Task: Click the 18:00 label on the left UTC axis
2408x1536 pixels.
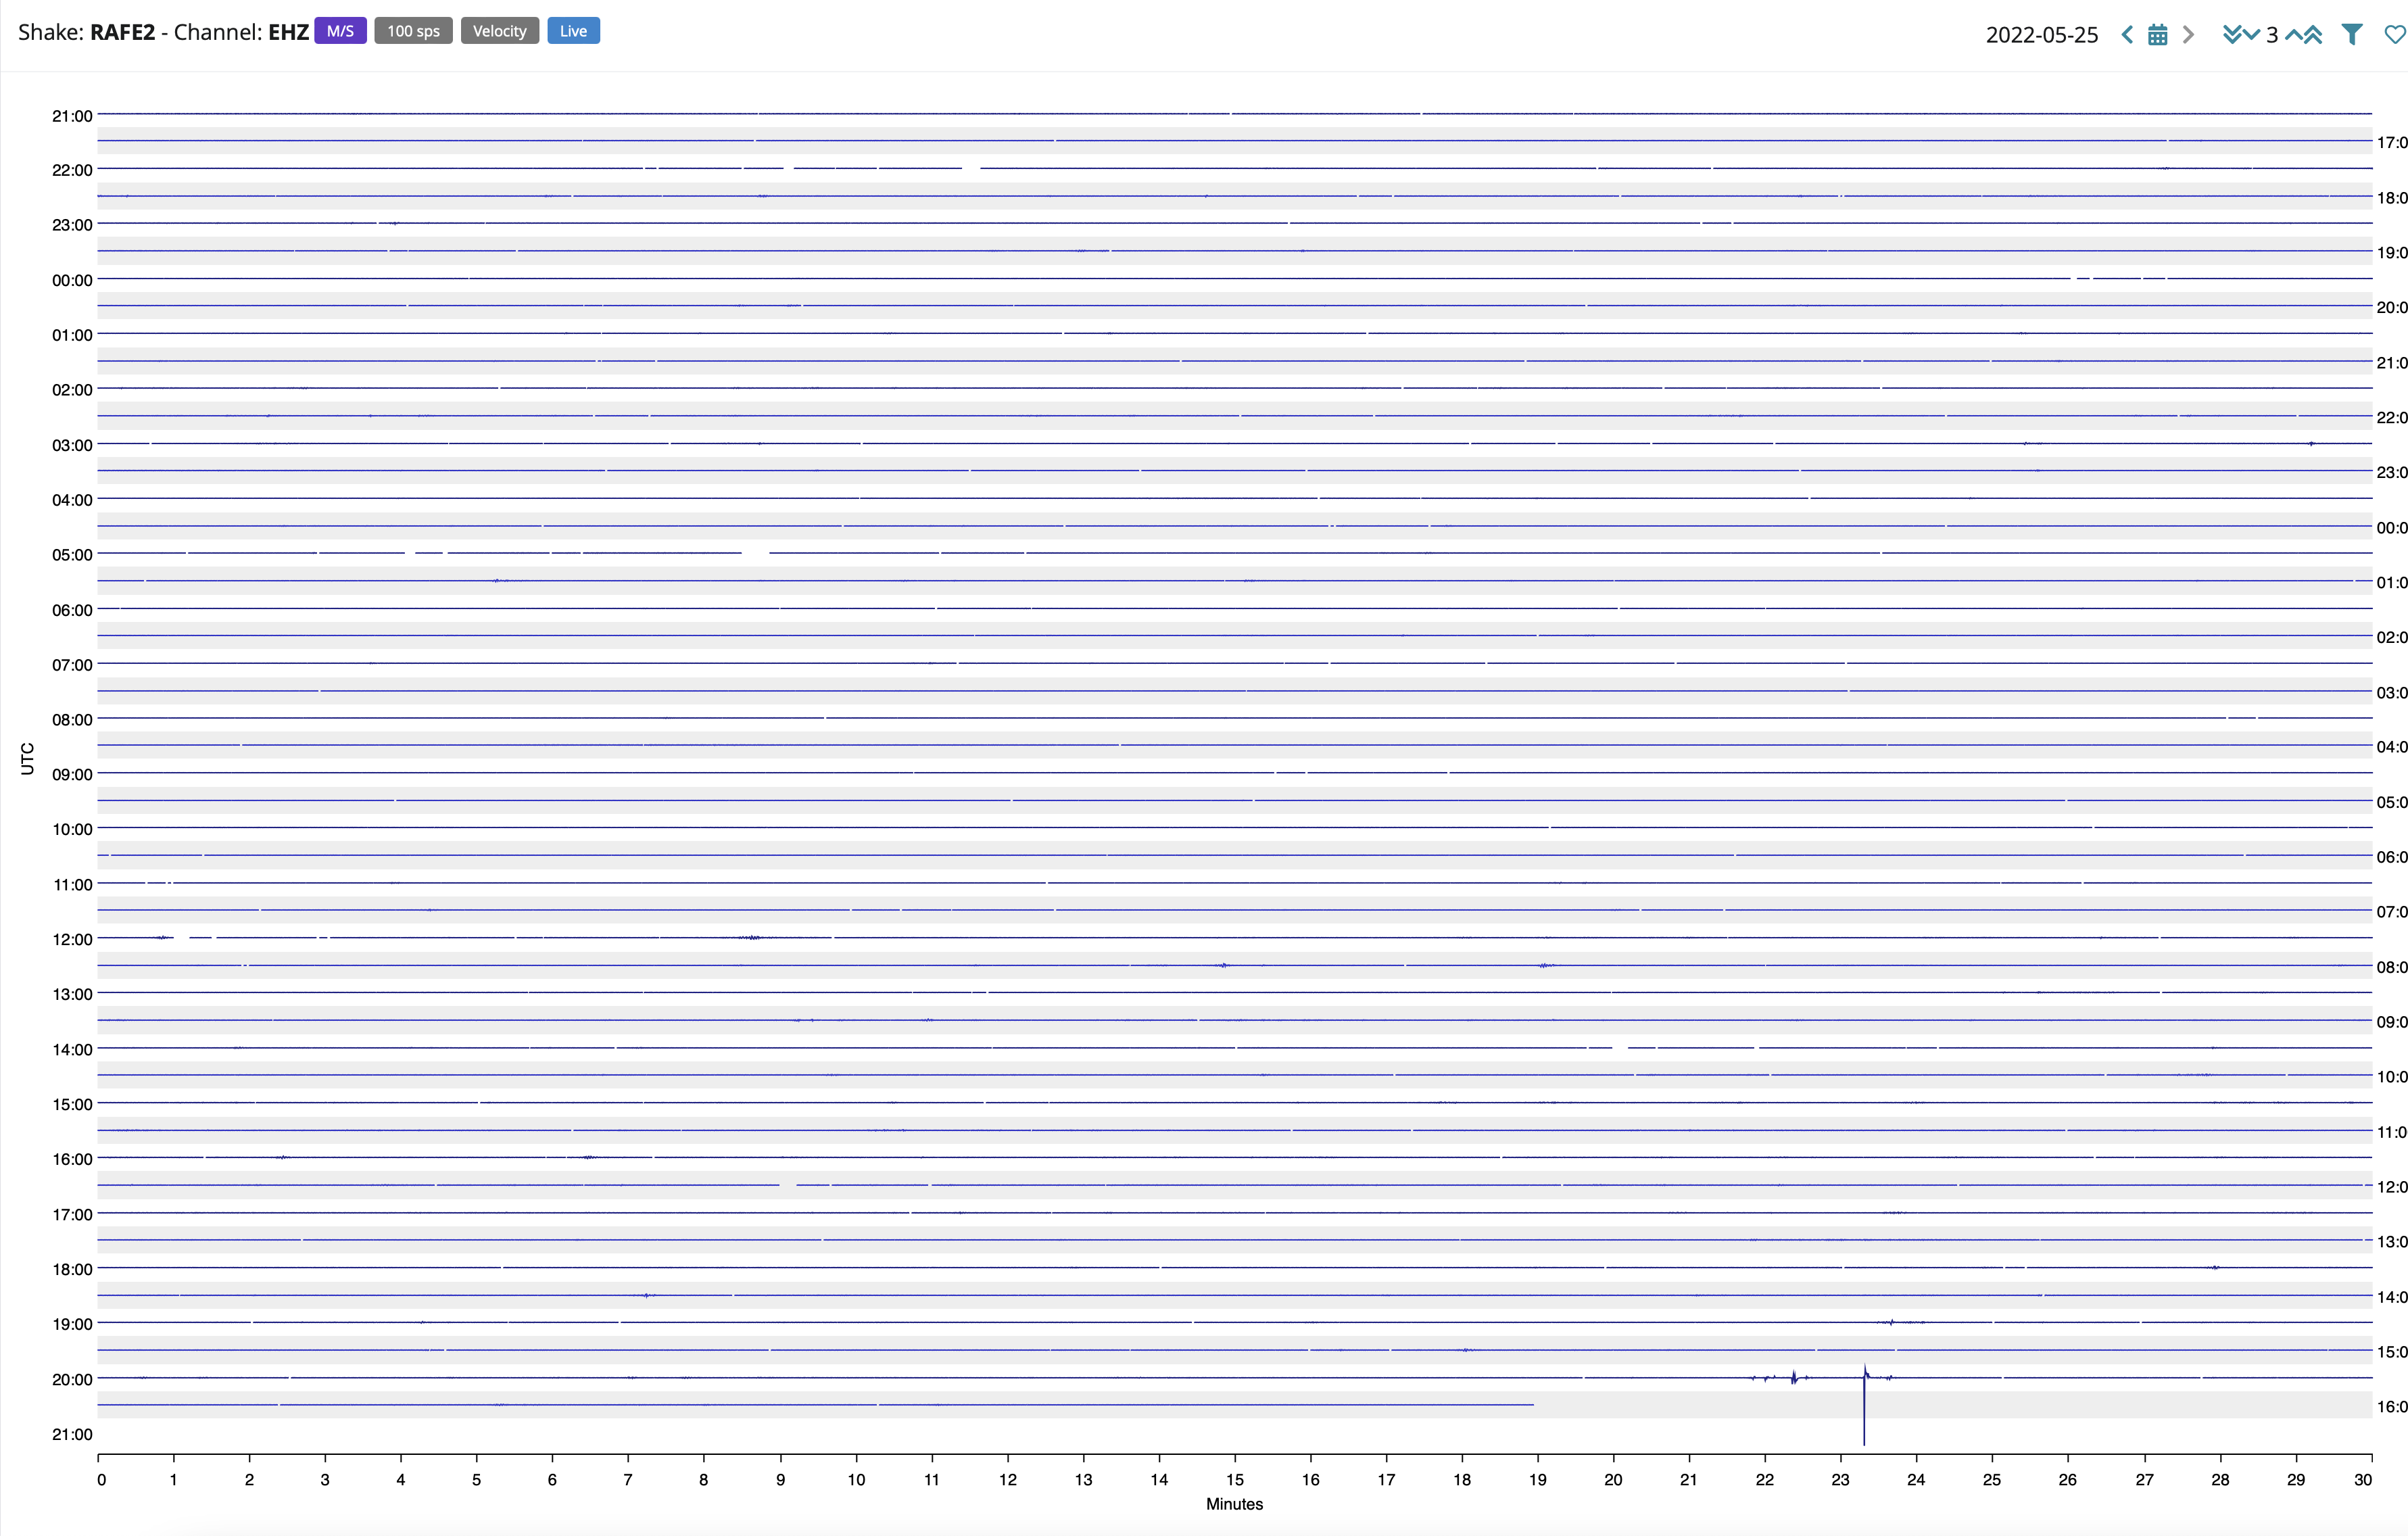Action: 72,1269
